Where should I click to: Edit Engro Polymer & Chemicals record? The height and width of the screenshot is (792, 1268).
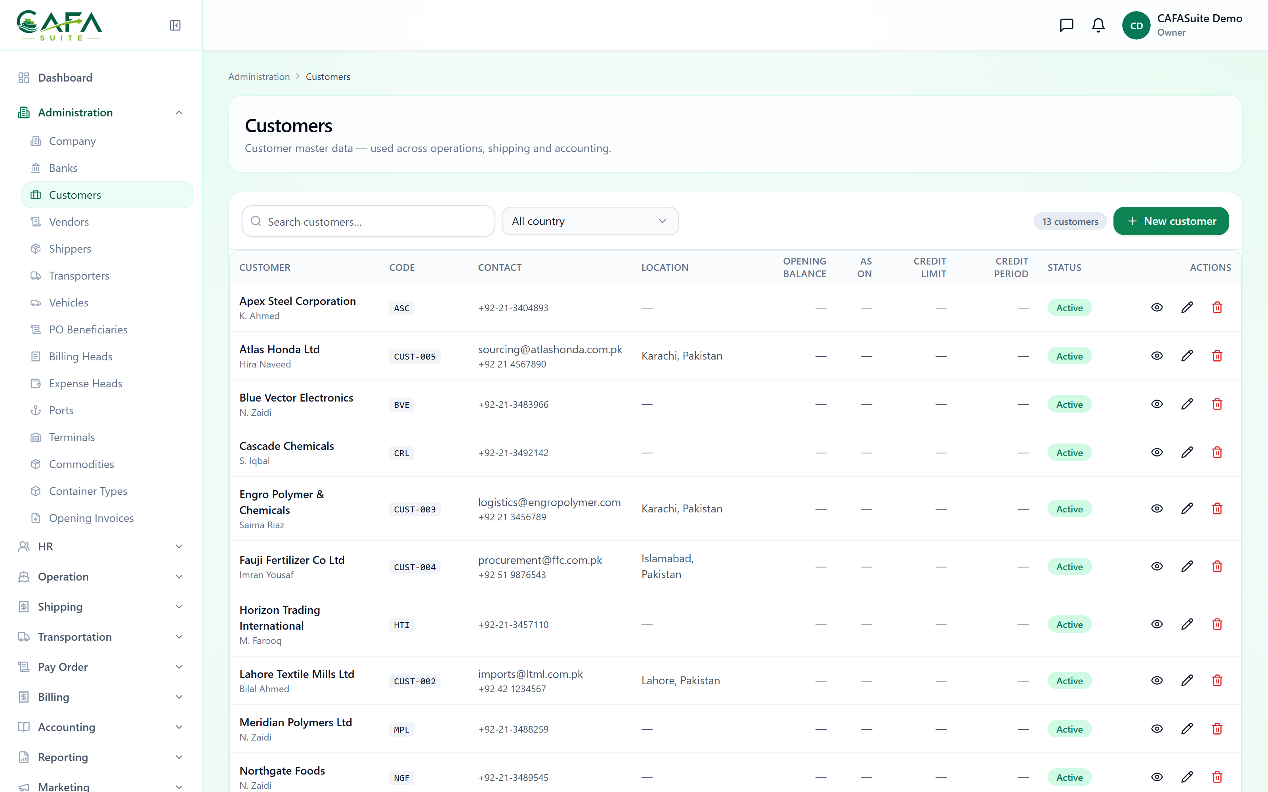click(x=1187, y=508)
